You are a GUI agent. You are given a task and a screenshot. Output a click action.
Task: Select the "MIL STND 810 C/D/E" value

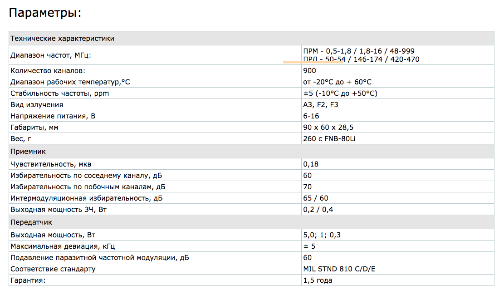[339, 269]
